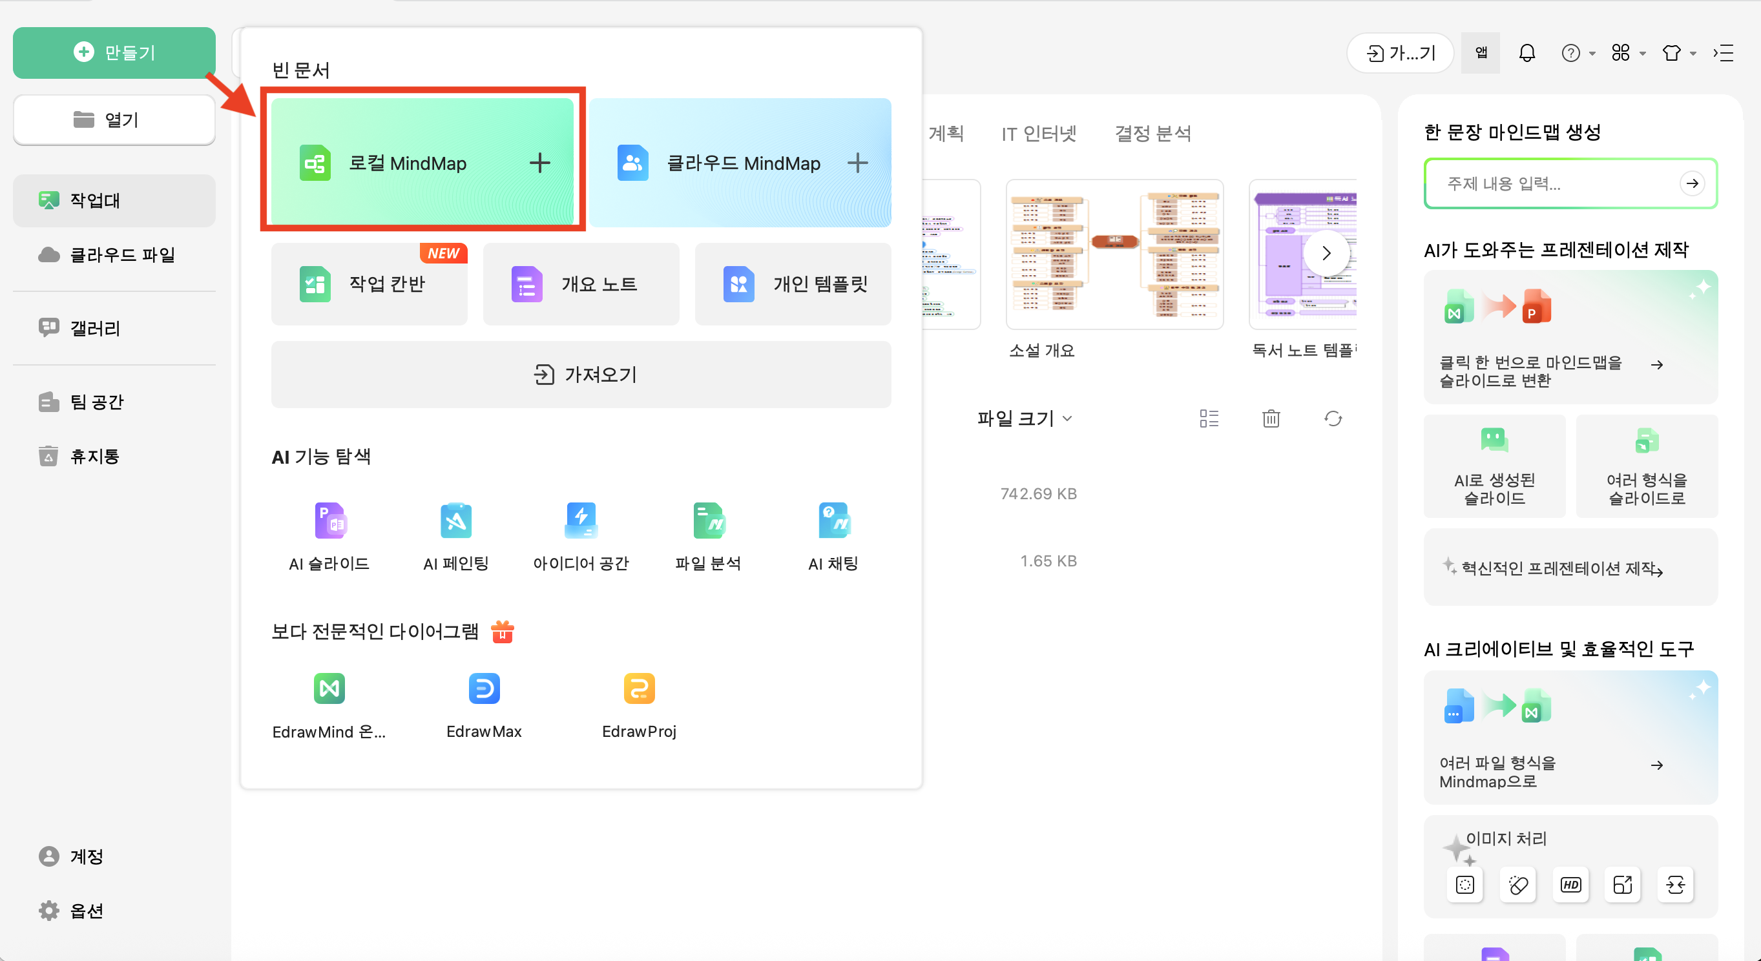Open the AI 페인팅 feature icon
The image size is (1761, 961).
click(455, 521)
